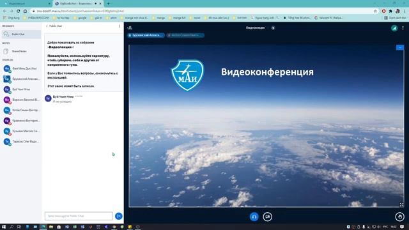Open user menu for Брушевский in the list

pos(21,79)
